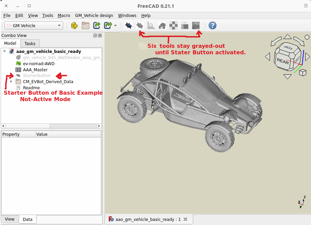Screen dimensions: 311x225
Task: Select the grayed-out StarterButton tree item
Action: point(37,75)
